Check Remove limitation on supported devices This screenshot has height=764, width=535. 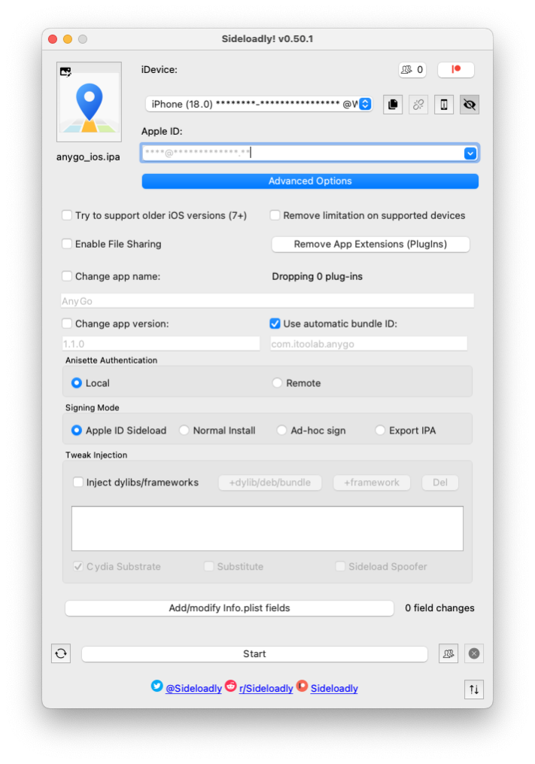coord(275,215)
